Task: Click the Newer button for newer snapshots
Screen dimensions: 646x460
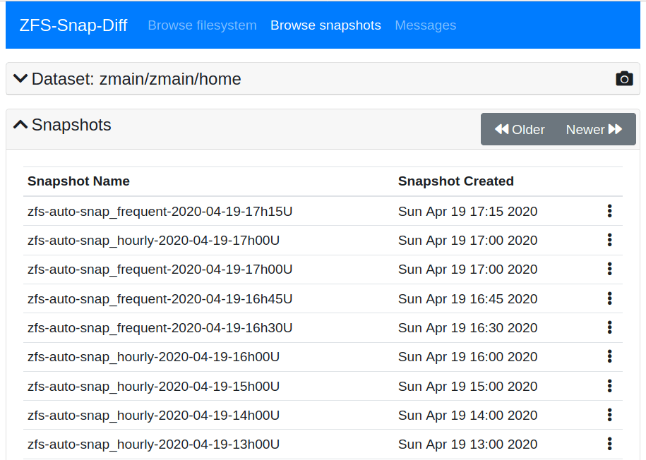Action: click(586, 129)
